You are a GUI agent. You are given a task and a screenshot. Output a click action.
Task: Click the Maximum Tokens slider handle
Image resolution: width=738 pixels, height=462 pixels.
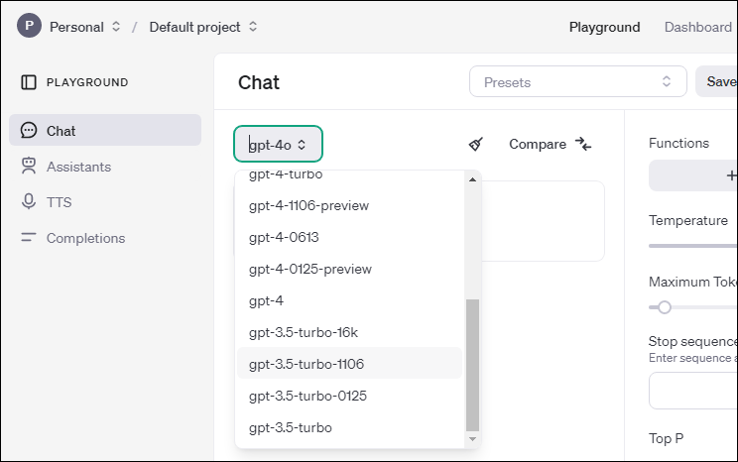click(x=665, y=307)
